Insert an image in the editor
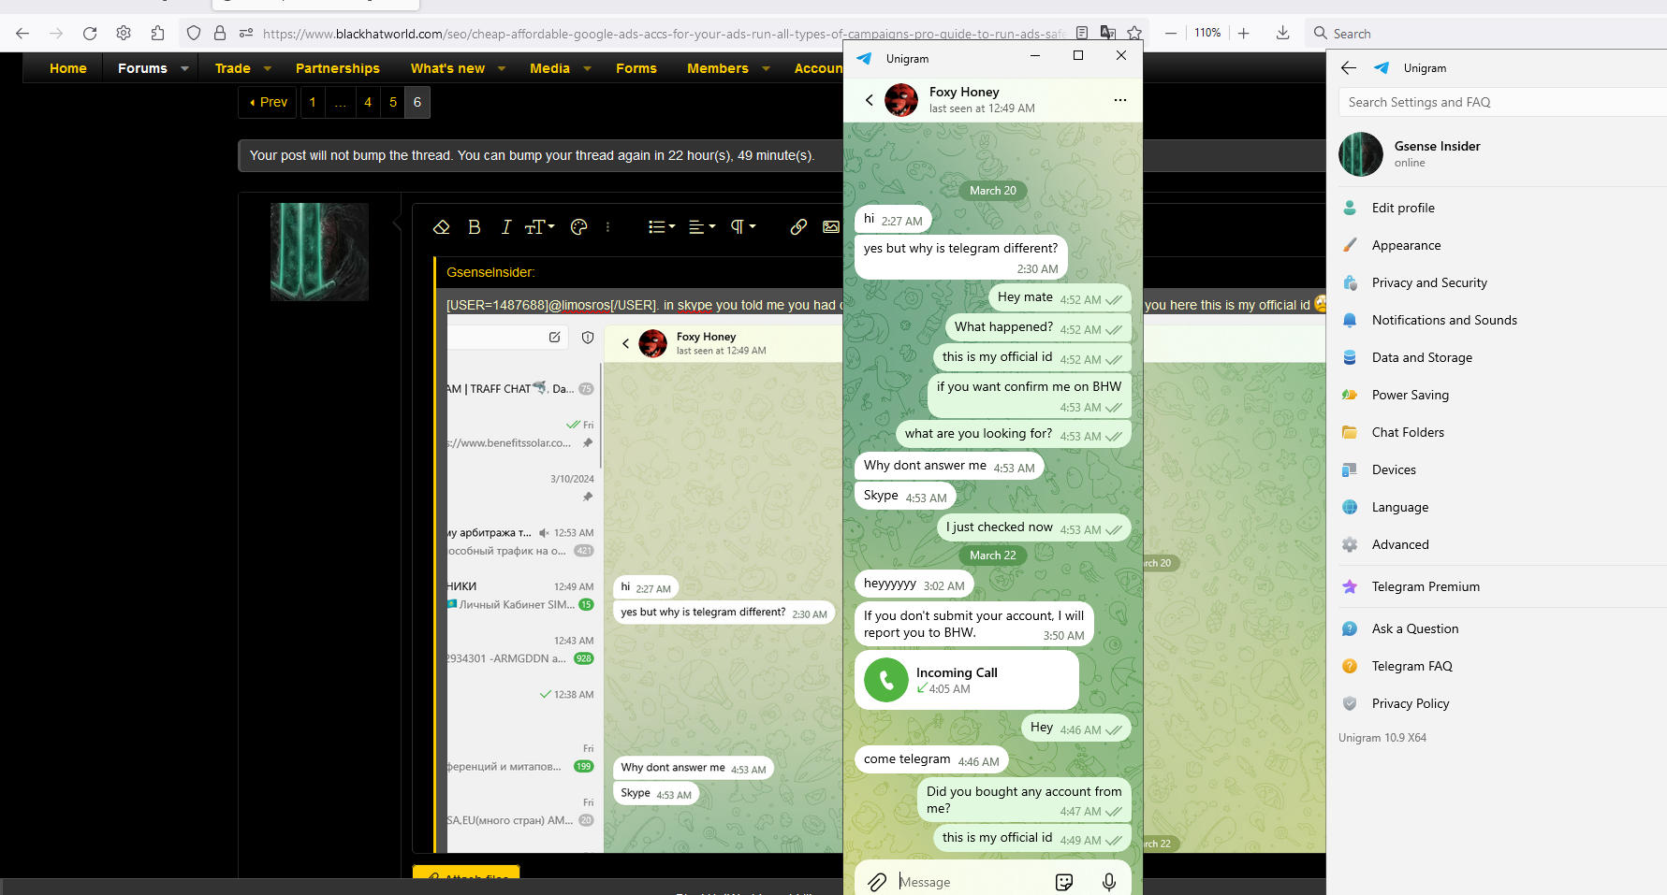 (831, 226)
